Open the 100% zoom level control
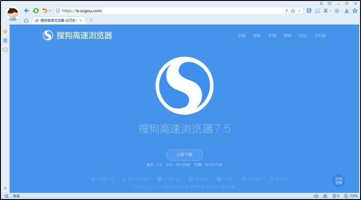This screenshot has height=200, width=361. tap(351, 196)
